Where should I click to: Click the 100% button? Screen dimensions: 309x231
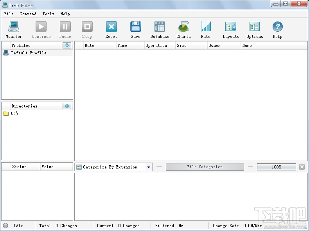pyautogui.click(x=277, y=167)
